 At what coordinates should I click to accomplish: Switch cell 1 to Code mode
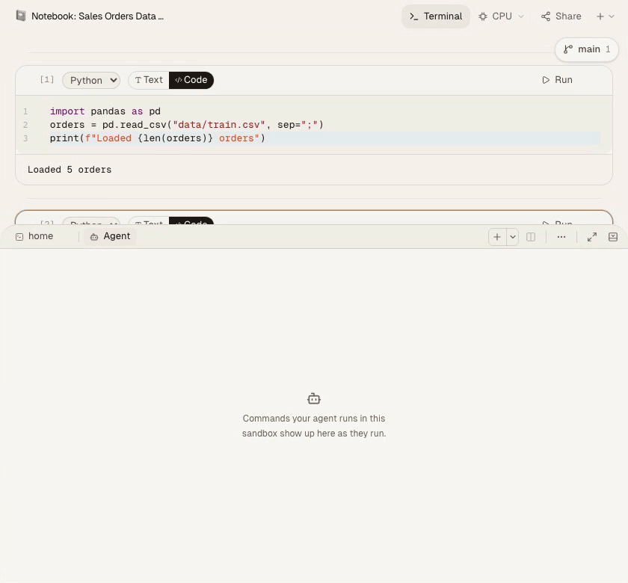(x=191, y=80)
